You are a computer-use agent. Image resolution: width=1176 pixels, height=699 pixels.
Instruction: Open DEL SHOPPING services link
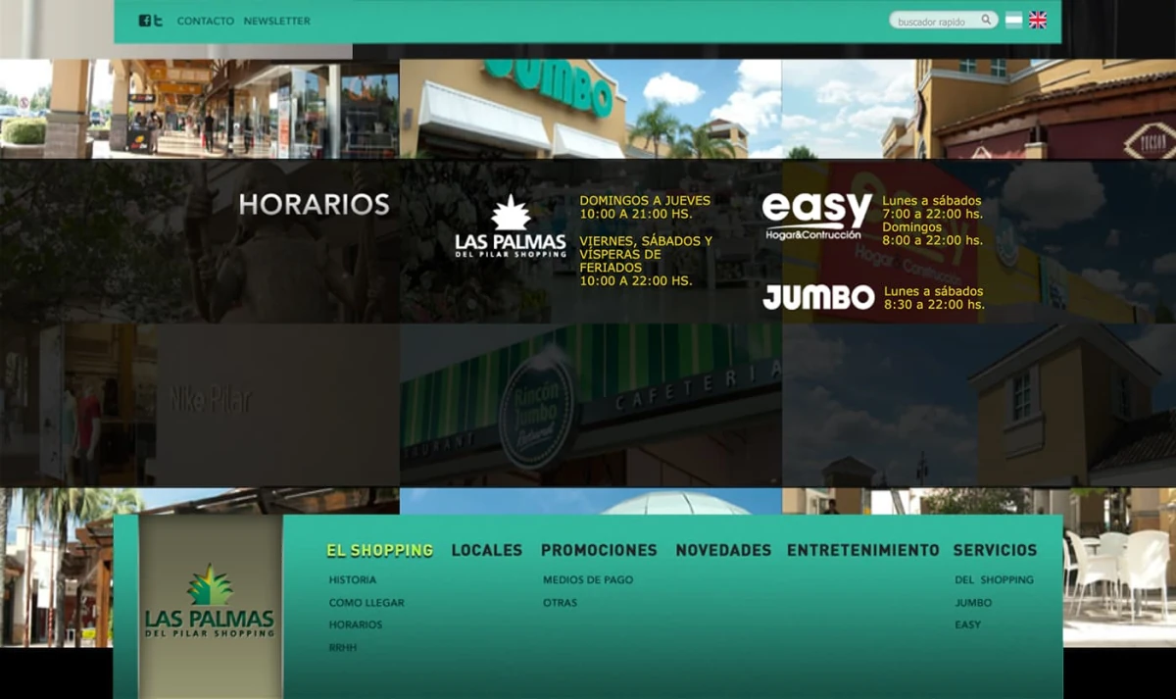(994, 580)
